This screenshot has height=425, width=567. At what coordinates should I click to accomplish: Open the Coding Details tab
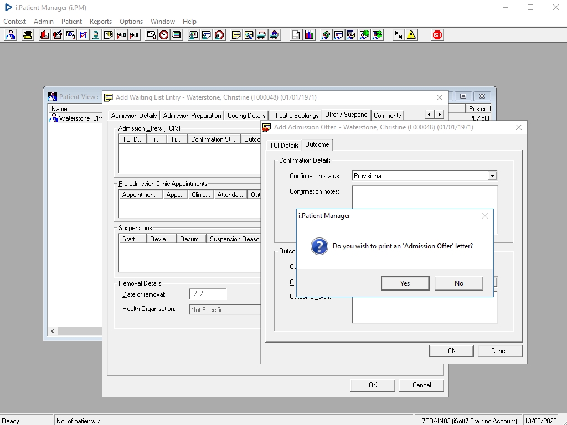click(246, 116)
